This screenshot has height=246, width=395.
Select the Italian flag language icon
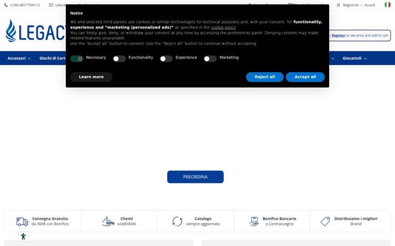387,5
